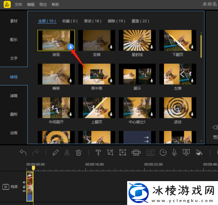The width and height of the screenshot is (218, 205).
Task: Download the 画中画 transition
Action: pyautogui.click(x=111, y=80)
